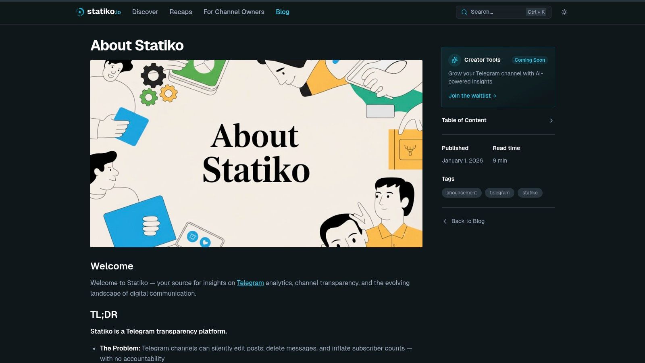
Task: Open For Channel Owners page
Action: (234, 12)
